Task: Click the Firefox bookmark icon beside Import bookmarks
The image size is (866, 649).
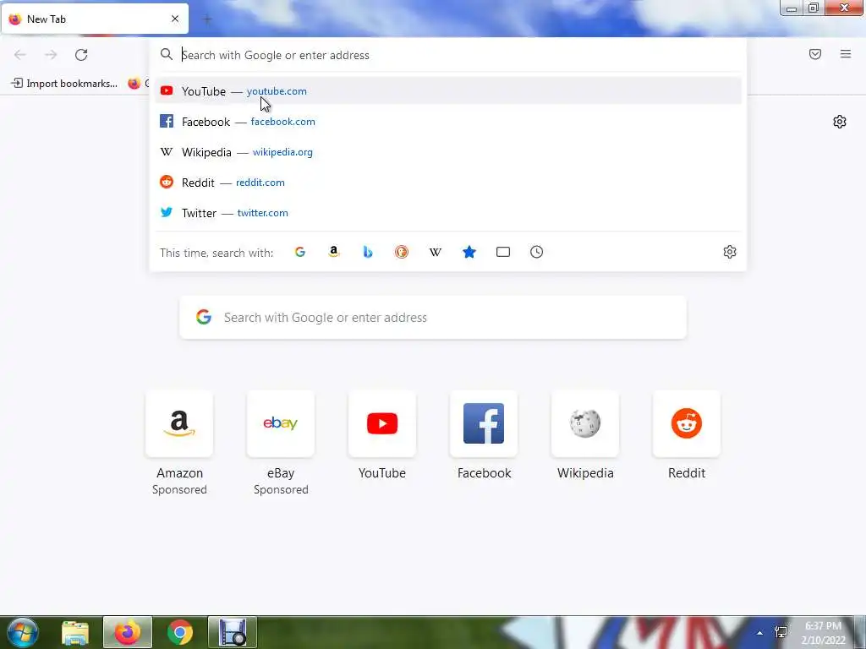Action: coord(134,84)
